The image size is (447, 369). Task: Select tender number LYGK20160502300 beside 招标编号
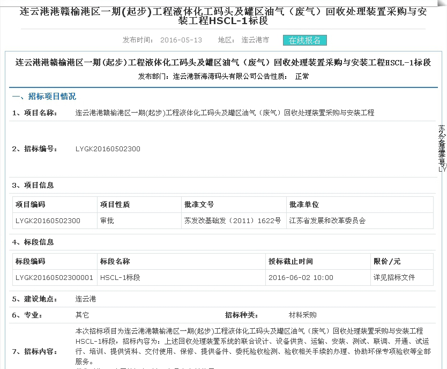[108, 149]
